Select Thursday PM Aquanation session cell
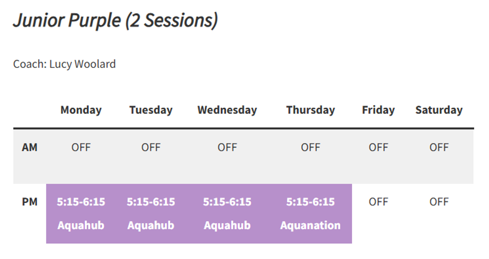This screenshot has width=489, height=259. (x=311, y=214)
